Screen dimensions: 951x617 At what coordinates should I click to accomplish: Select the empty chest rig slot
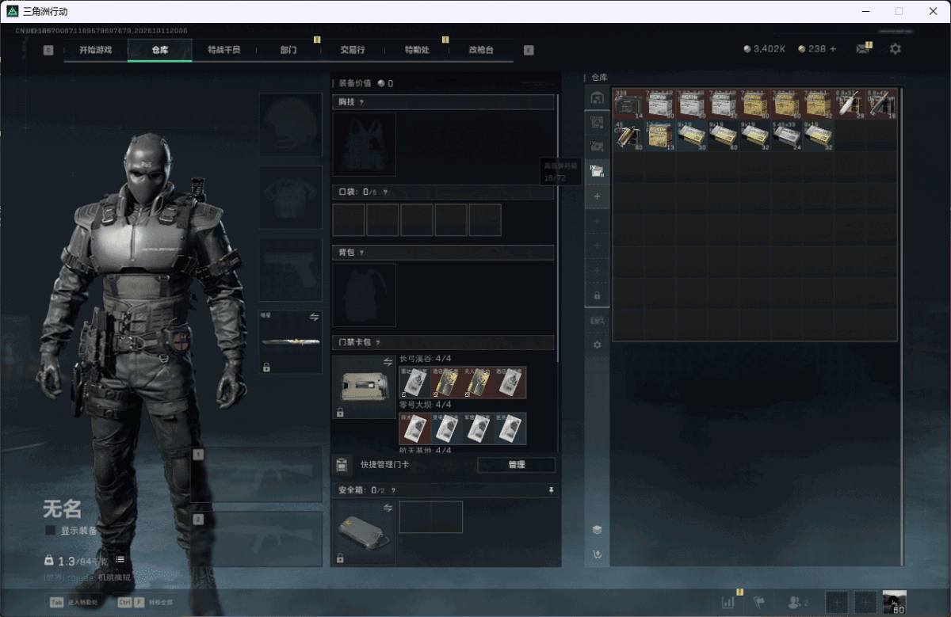coord(364,144)
